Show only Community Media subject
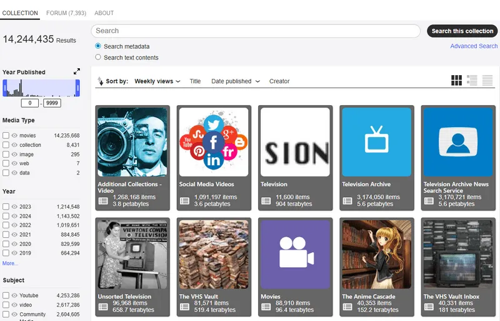 click(14, 314)
